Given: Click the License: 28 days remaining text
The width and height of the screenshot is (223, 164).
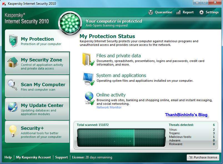Looking at the screenshot, I should [x=92, y=157].
